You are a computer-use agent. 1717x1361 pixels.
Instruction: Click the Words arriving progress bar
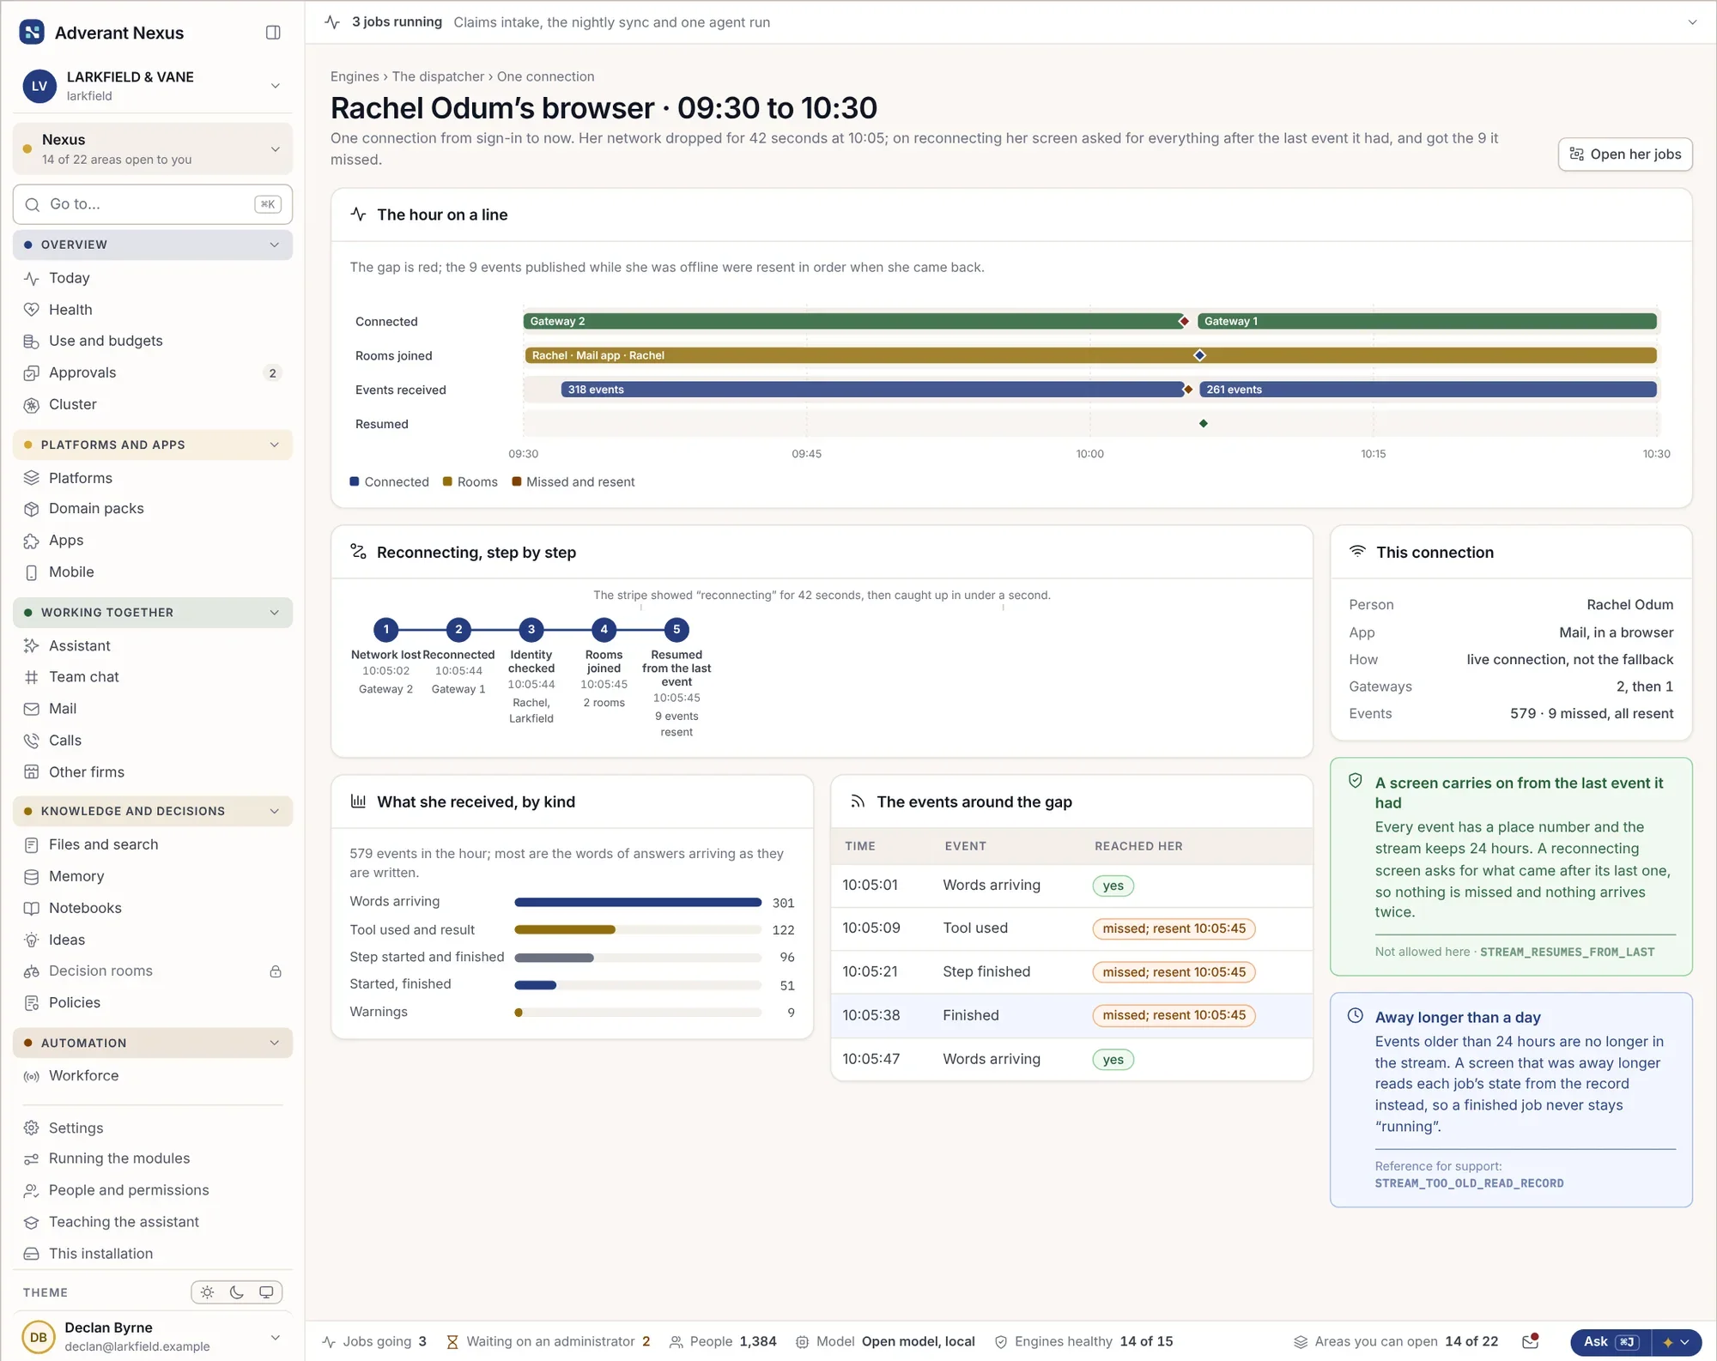point(638,903)
